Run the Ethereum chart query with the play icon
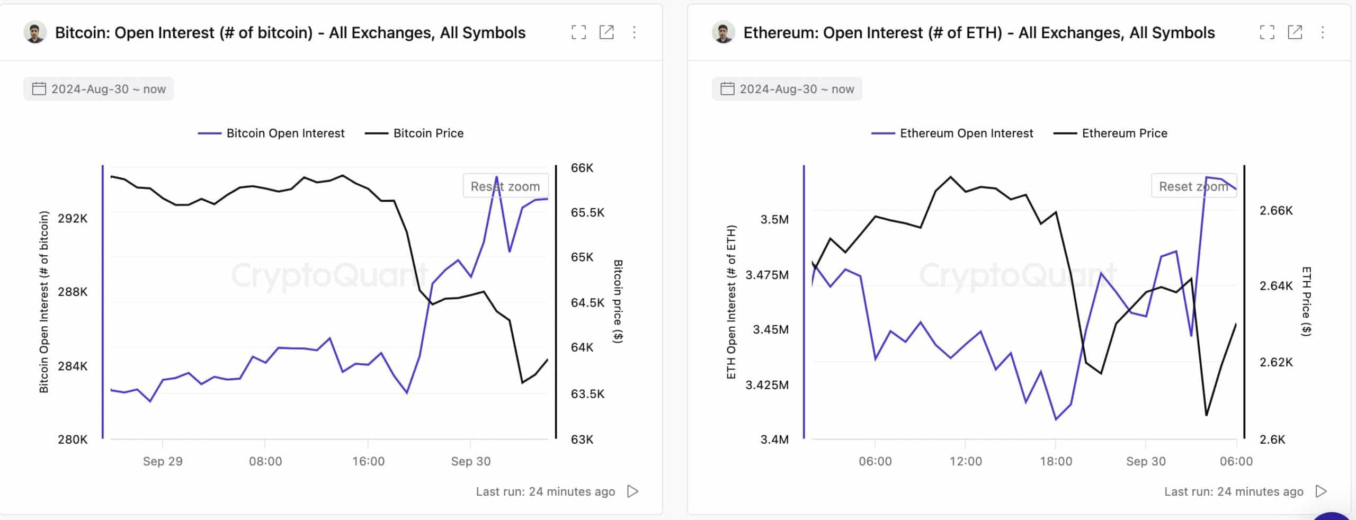This screenshot has height=520, width=1356. [1320, 491]
